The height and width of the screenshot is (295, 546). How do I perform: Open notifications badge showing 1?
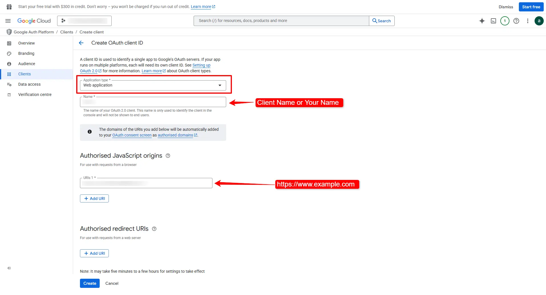505,21
